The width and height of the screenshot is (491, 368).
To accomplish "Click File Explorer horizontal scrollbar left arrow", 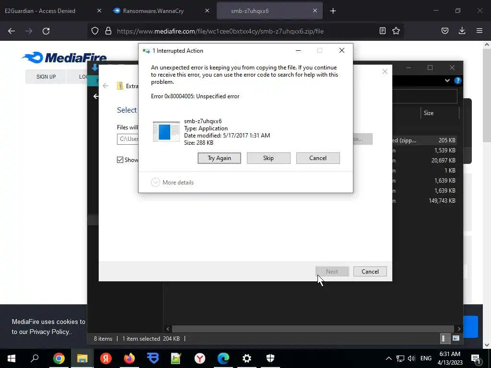I will (168, 329).
